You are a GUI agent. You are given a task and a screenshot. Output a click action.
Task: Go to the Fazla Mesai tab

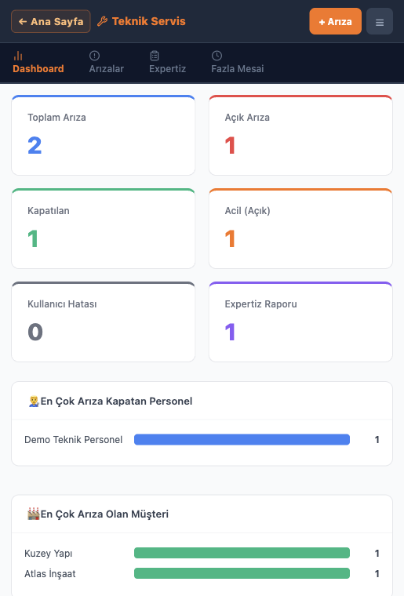click(237, 63)
